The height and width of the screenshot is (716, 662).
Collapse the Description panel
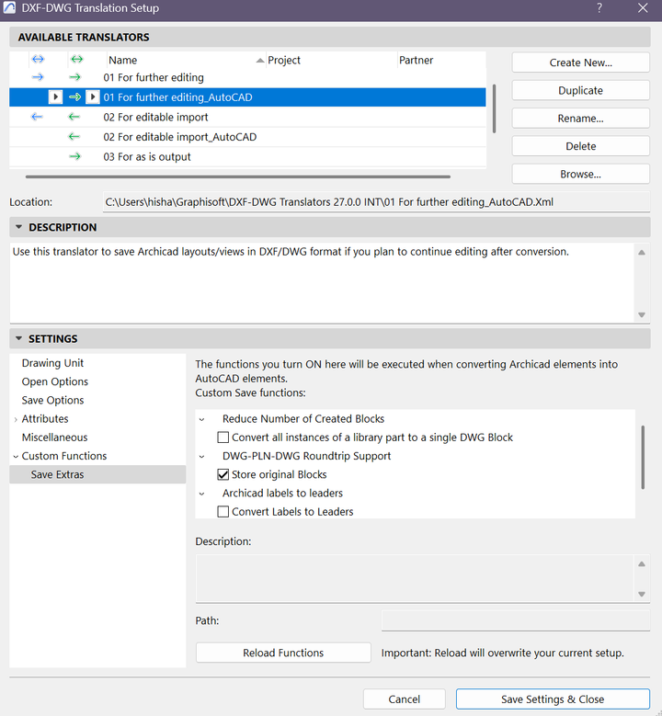(18, 227)
